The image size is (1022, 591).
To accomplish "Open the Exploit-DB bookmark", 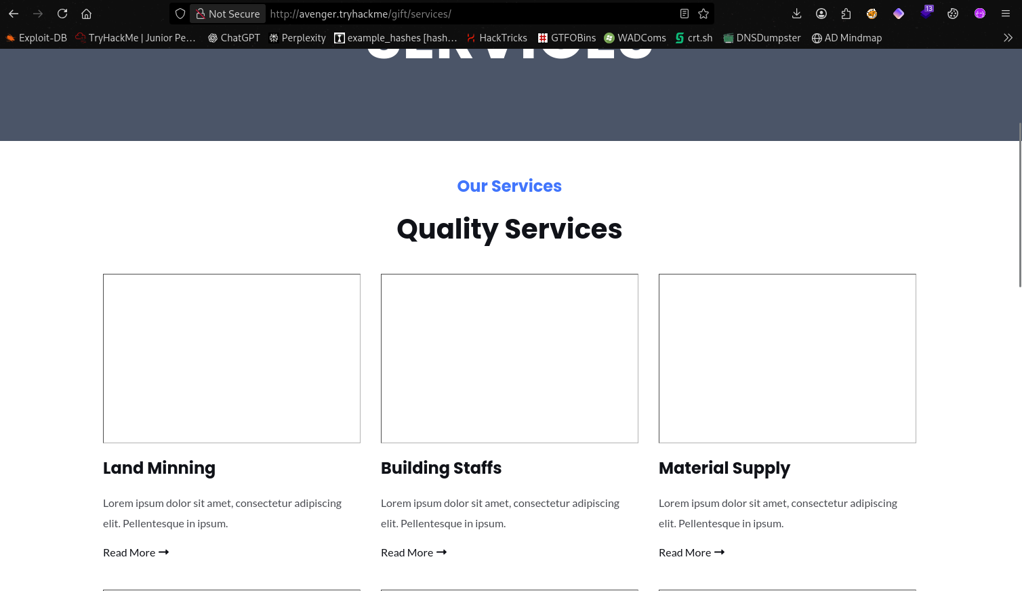I will [x=37, y=38].
